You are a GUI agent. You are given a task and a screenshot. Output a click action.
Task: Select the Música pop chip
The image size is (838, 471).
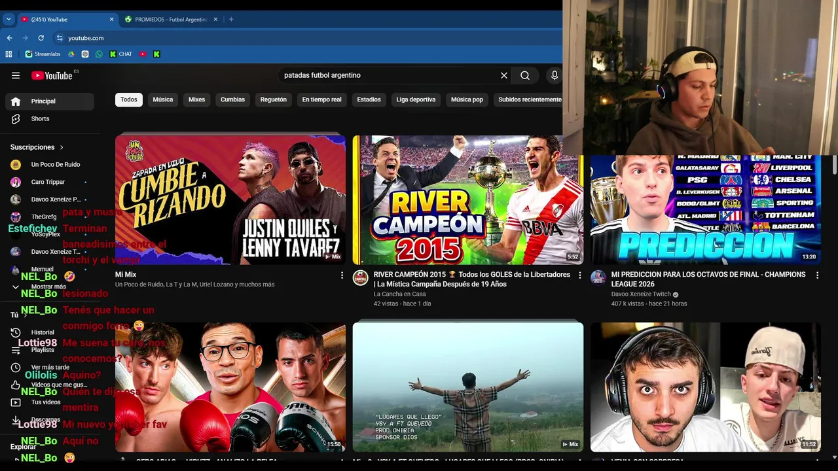tap(467, 99)
